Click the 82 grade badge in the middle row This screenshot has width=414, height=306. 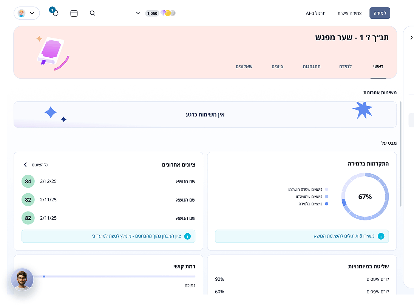pos(28,200)
